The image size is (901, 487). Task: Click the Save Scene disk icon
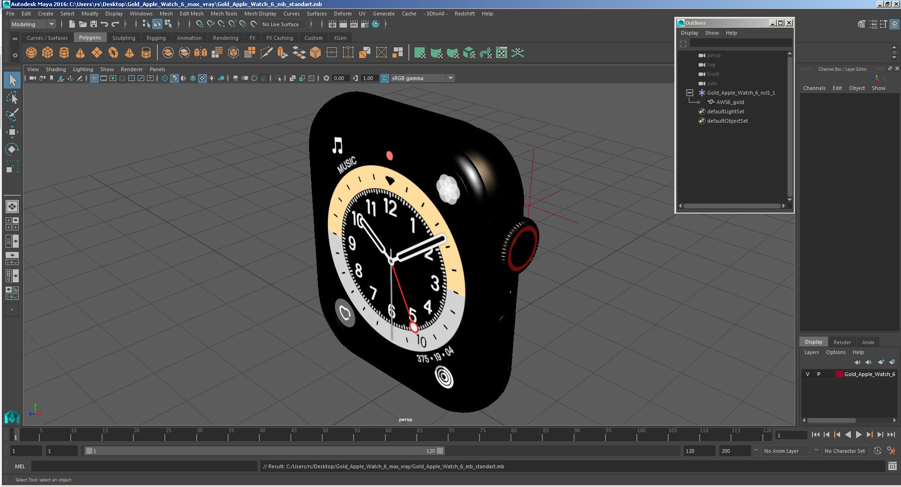94,24
